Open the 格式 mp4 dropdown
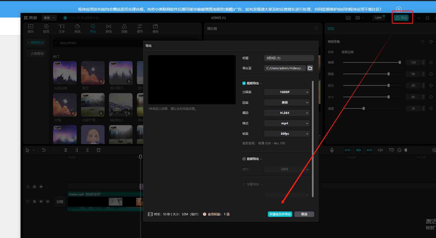The height and width of the screenshot is (238, 436). (287, 123)
